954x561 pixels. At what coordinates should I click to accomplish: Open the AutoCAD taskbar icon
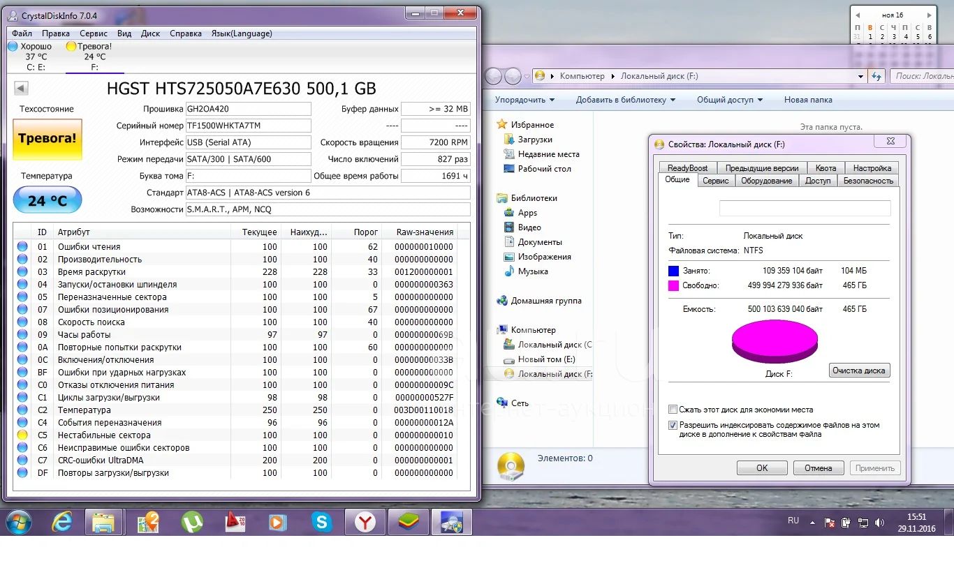click(235, 522)
